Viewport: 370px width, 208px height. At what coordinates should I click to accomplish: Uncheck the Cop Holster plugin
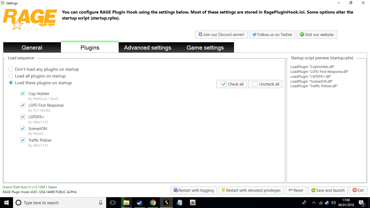click(x=23, y=93)
